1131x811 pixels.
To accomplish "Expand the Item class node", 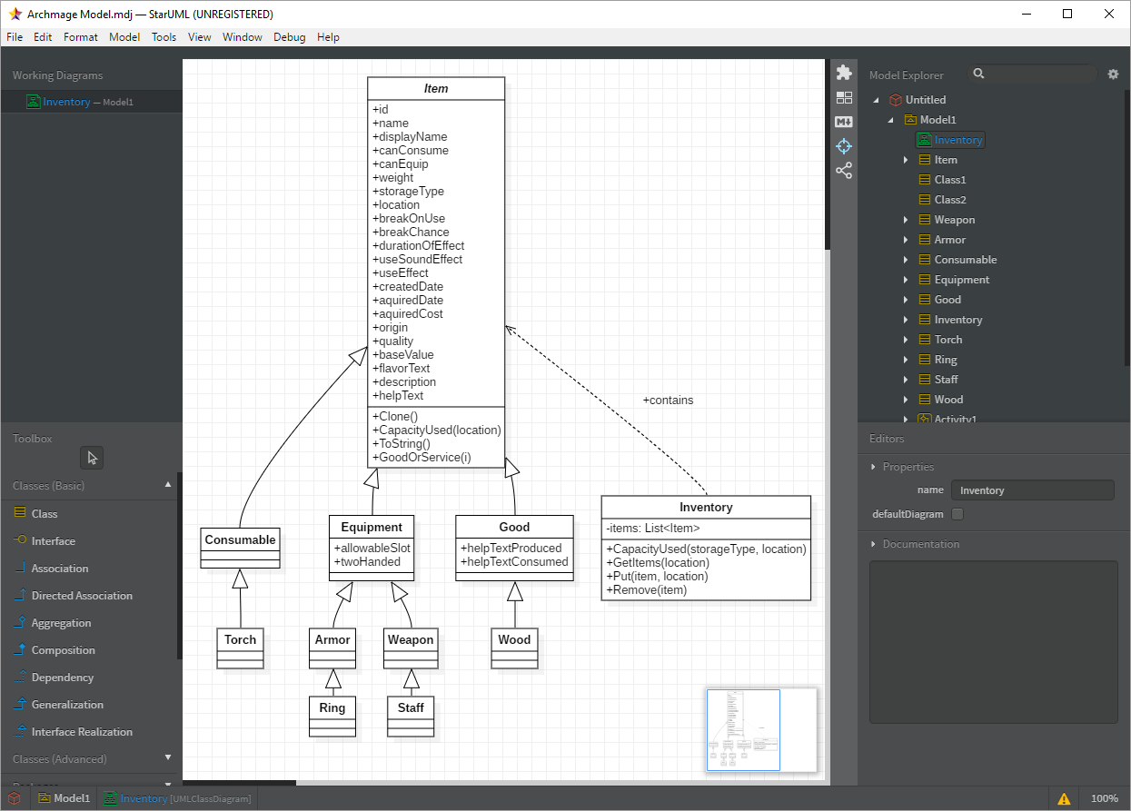I will pyautogui.click(x=906, y=160).
